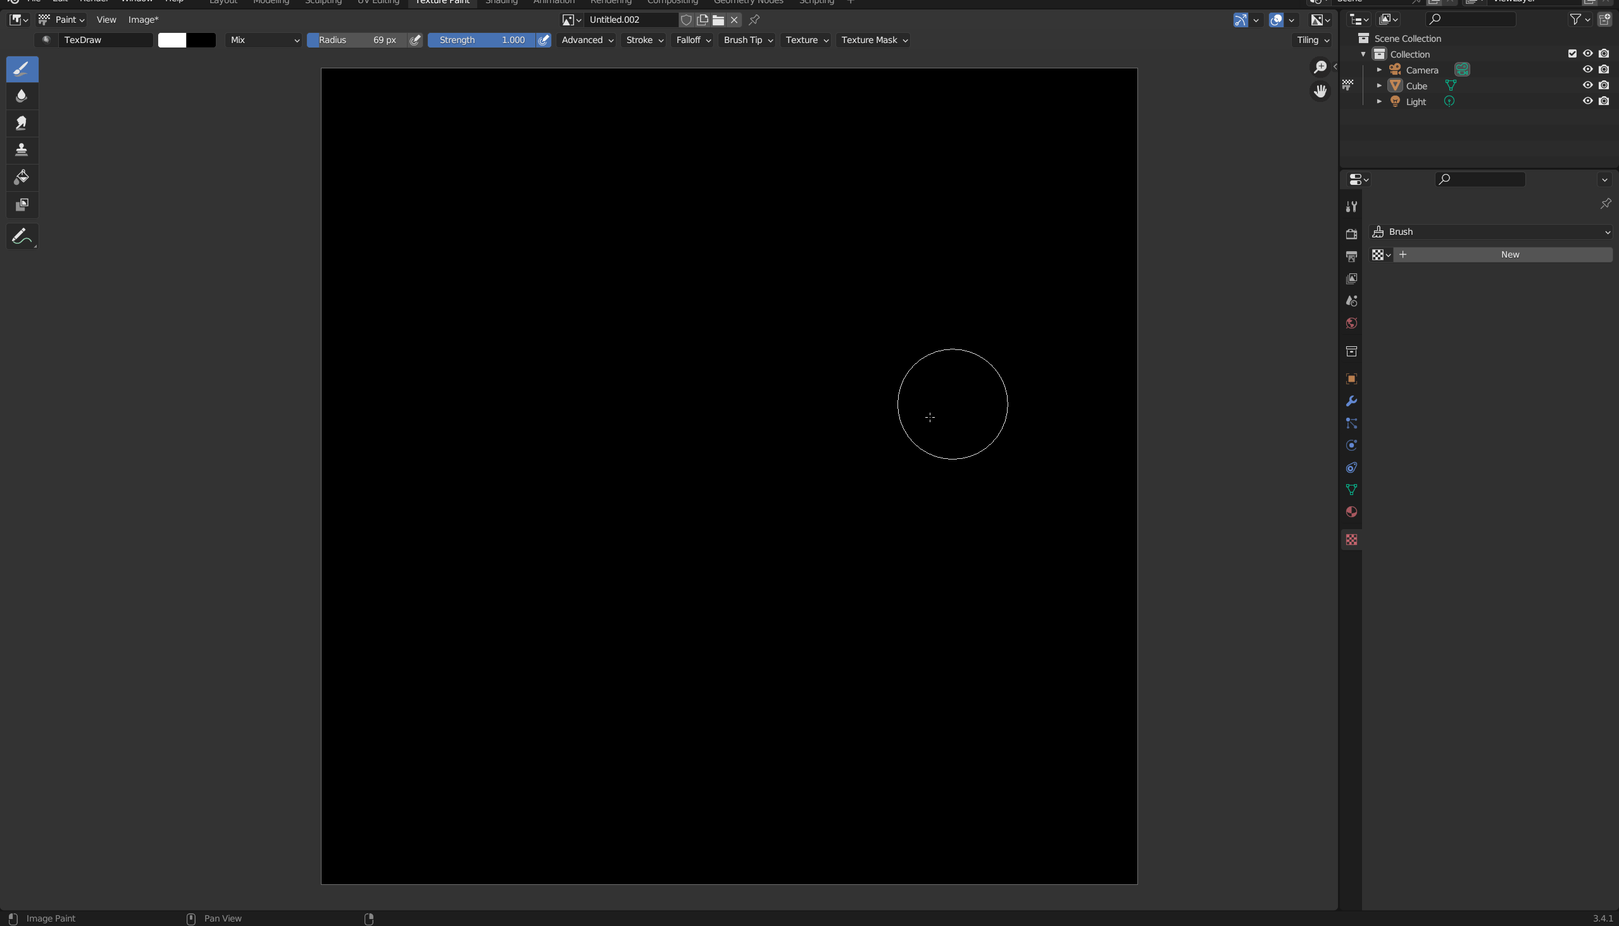The width and height of the screenshot is (1619, 926).
Task: Open Material properties tab
Action: (1351, 512)
